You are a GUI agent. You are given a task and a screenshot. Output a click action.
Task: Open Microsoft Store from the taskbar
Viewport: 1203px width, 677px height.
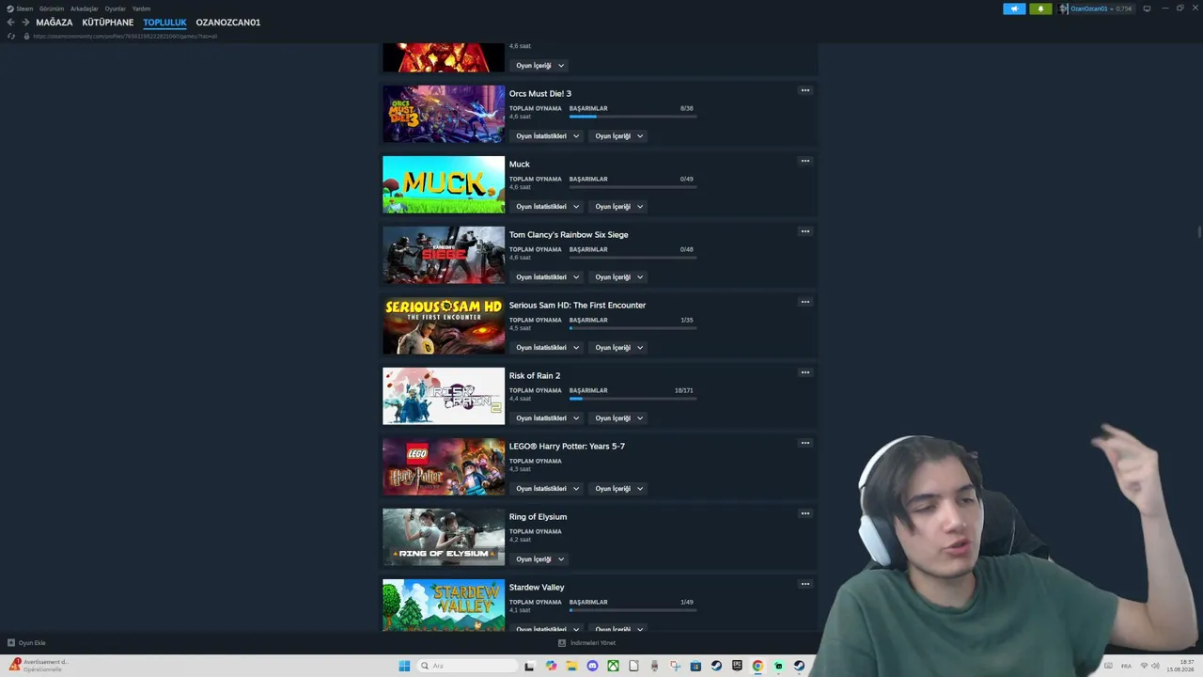coord(695,666)
